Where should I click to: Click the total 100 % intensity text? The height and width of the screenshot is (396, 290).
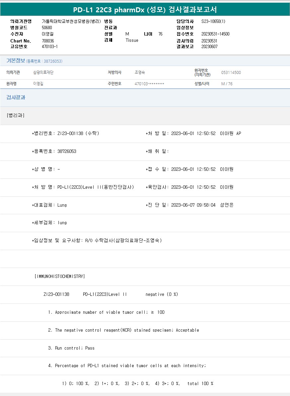(x=200, y=383)
